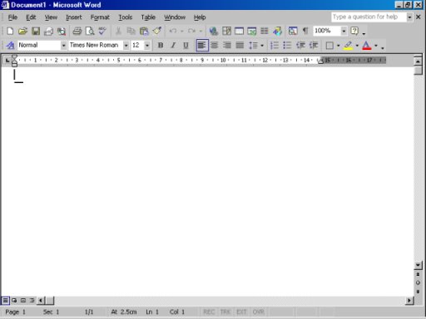Click the Print icon in toolbar

[x=77, y=31]
